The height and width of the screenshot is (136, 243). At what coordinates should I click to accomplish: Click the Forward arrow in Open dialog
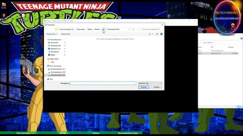pos(50,29)
